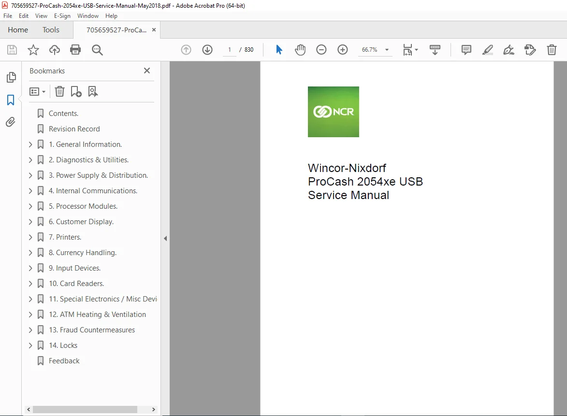
Task: Click the bookmarks horizontal scrollbar thumb
Action: 85,410
